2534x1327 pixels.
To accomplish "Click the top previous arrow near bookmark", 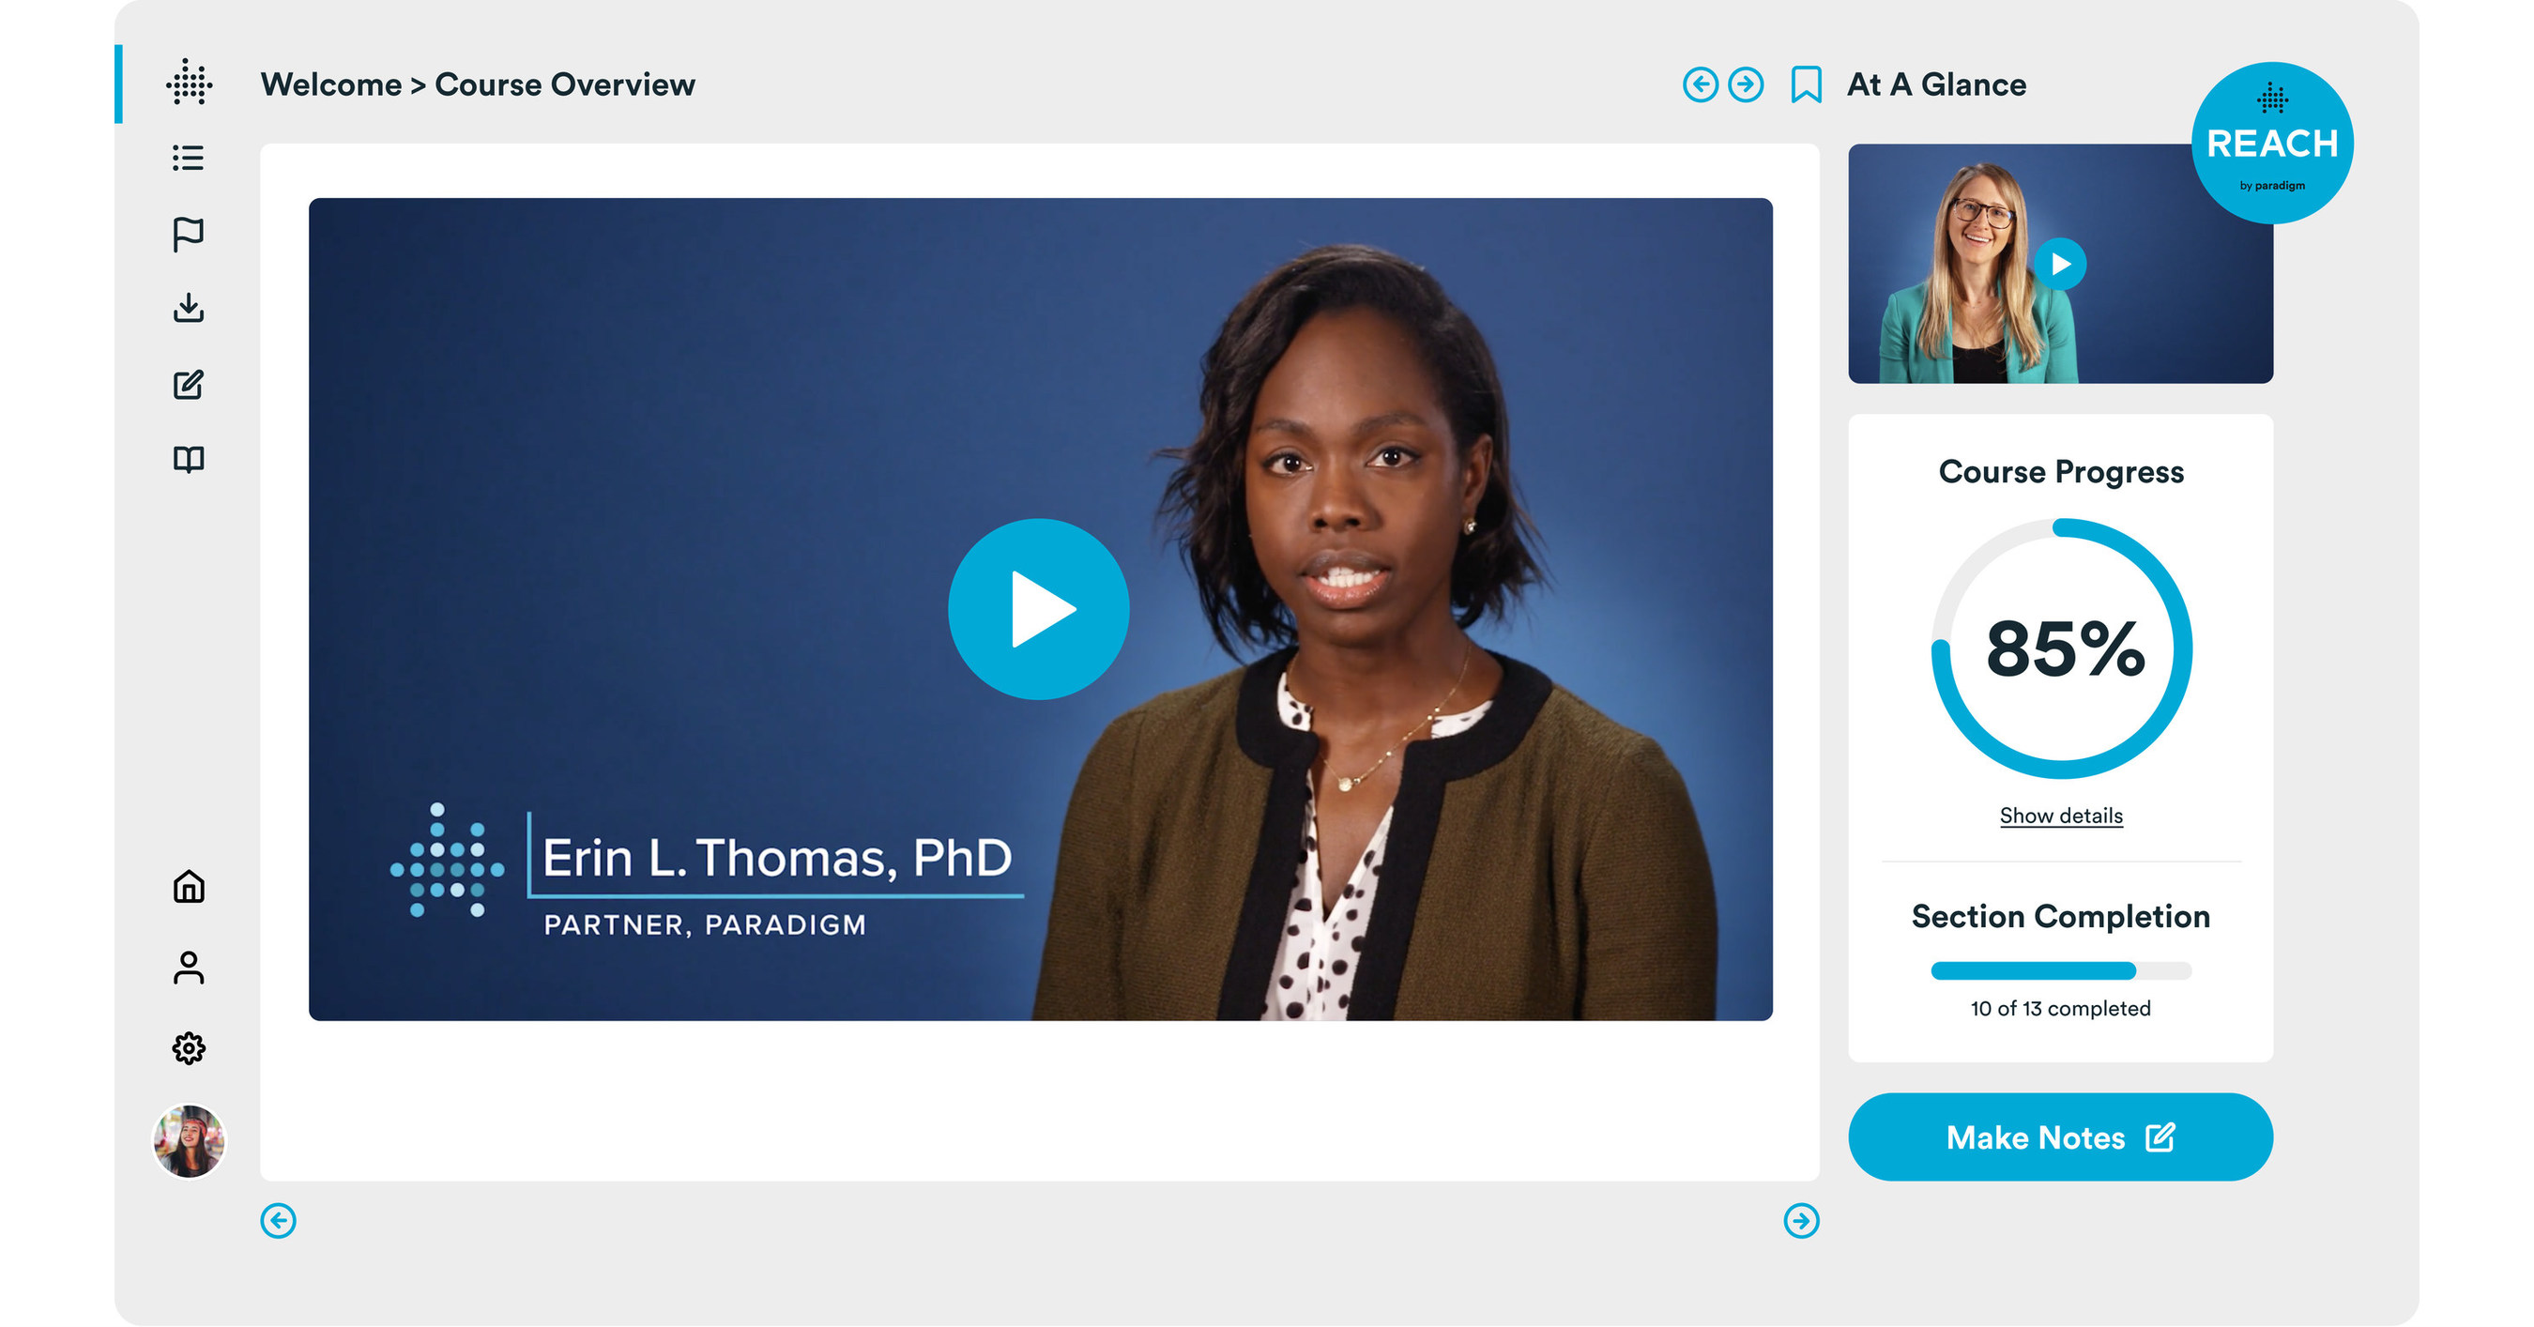I will click(1700, 84).
